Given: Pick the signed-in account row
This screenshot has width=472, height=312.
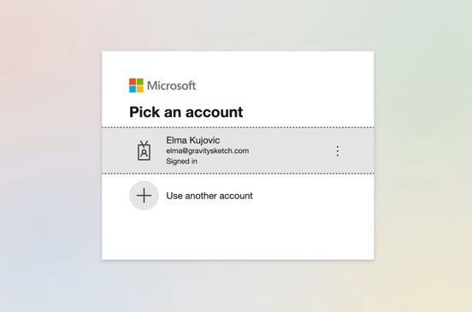Looking at the screenshot, I should (x=238, y=150).
